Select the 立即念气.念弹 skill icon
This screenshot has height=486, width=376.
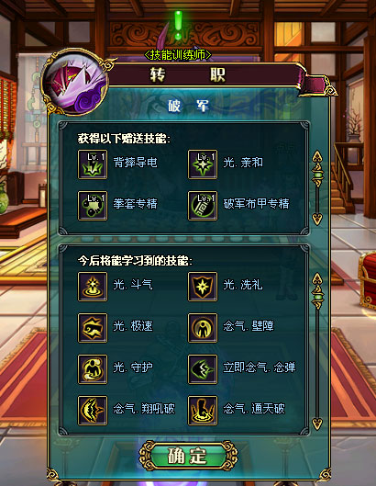[x=203, y=369]
